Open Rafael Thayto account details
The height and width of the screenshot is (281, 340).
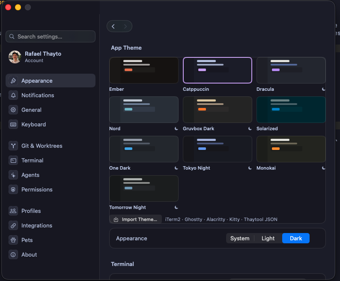tap(51, 57)
